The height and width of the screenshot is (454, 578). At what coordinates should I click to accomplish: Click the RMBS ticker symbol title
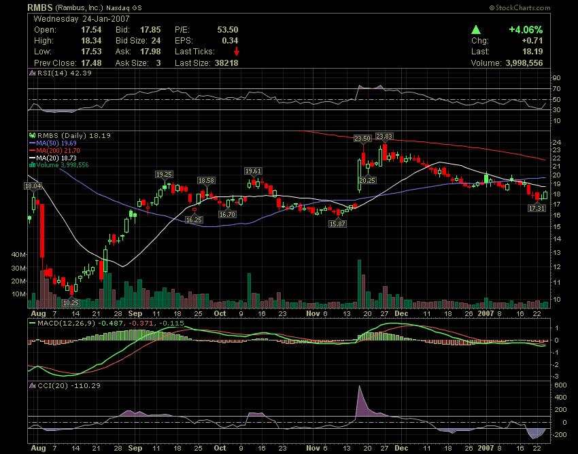point(40,7)
